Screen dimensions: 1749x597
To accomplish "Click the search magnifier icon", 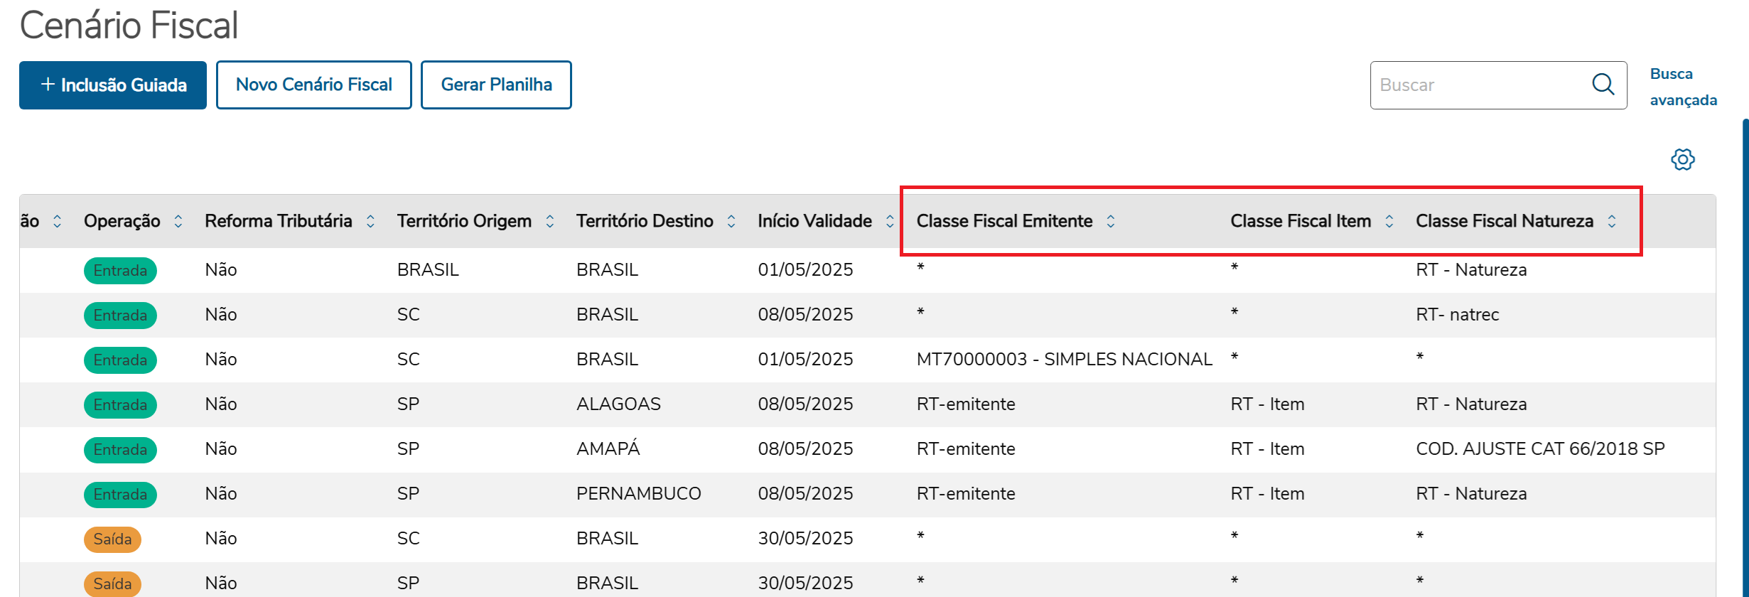I will pos(1603,85).
